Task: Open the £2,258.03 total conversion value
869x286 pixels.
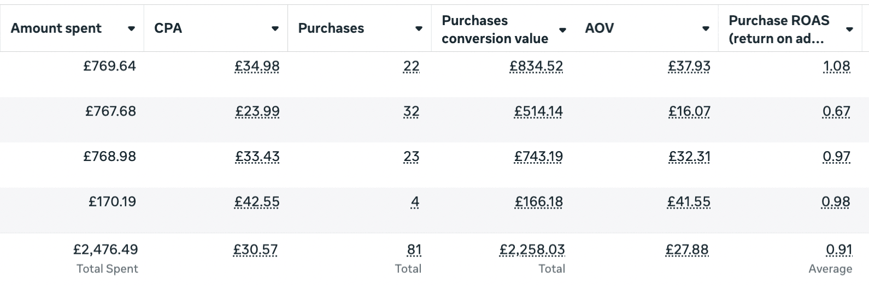Action: click(532, 250)
